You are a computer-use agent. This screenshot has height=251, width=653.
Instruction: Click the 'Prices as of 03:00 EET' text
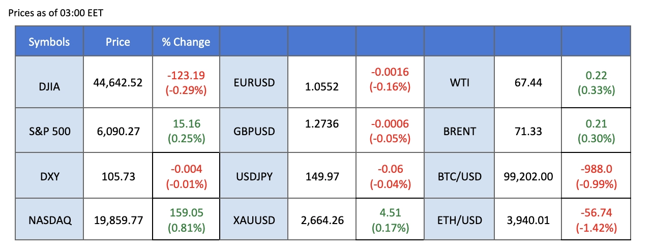[56, 13]
